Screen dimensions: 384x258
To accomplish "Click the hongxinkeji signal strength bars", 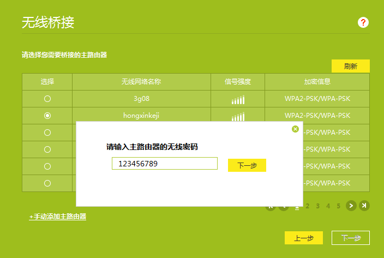I will click(x=238, y=117).
